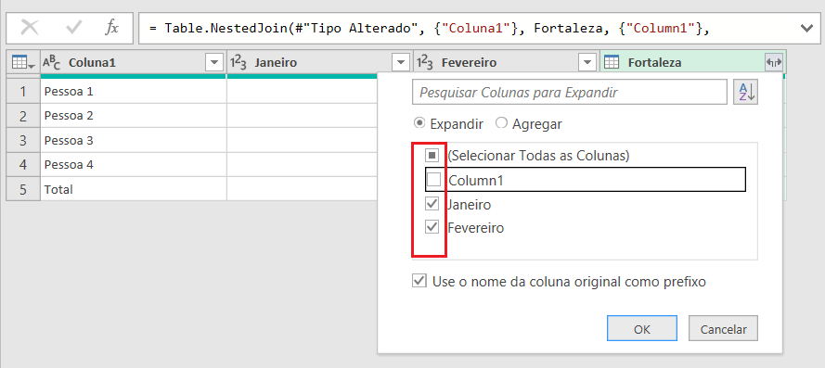Click the OK button

coord(642,329)
